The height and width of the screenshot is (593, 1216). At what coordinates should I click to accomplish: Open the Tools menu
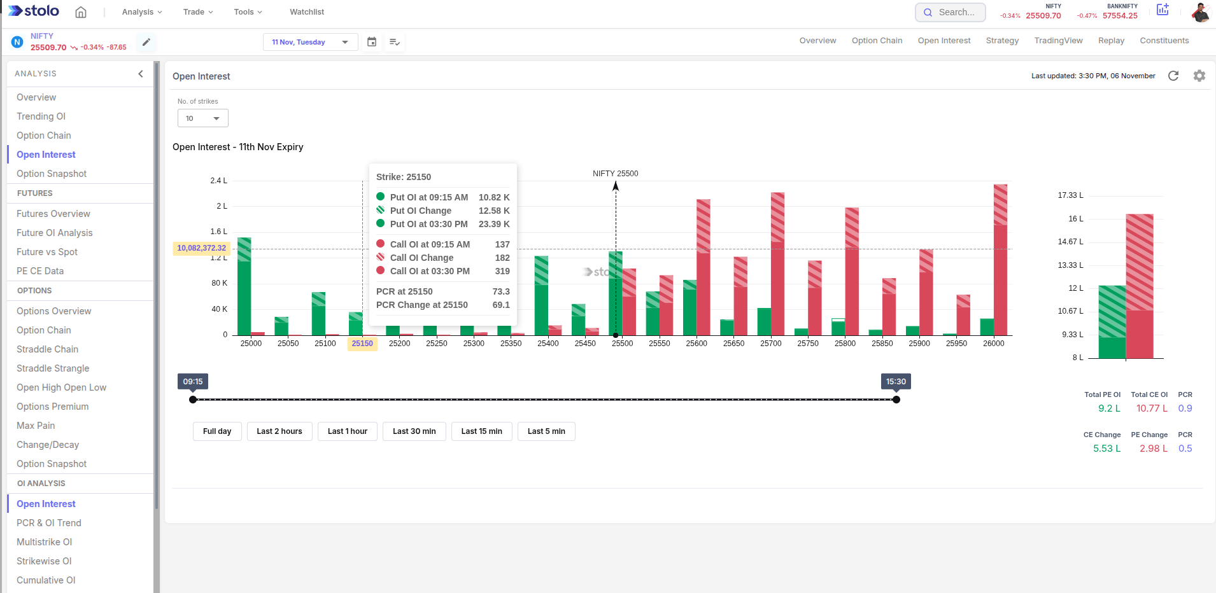[x=248, y=12]
